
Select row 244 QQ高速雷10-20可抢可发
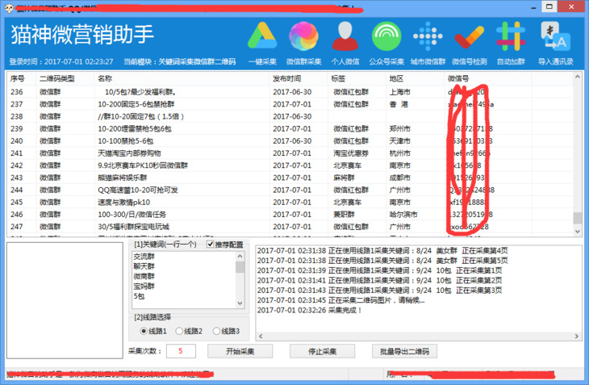click(x=290, y=190)
